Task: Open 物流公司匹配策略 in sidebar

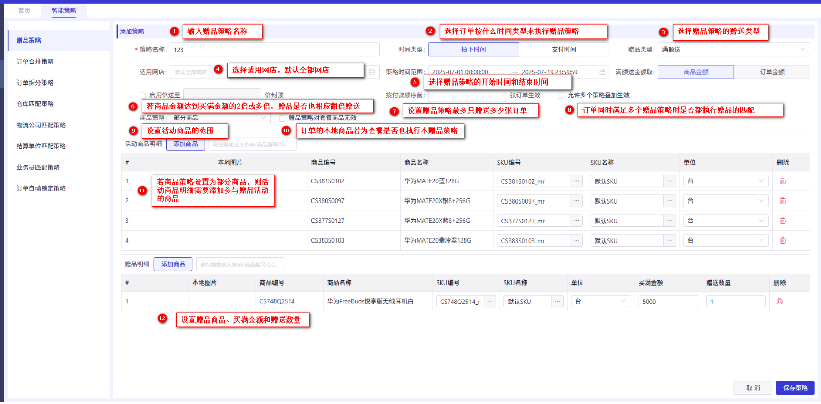Action: pyautogui.click(x=59, y=125)
